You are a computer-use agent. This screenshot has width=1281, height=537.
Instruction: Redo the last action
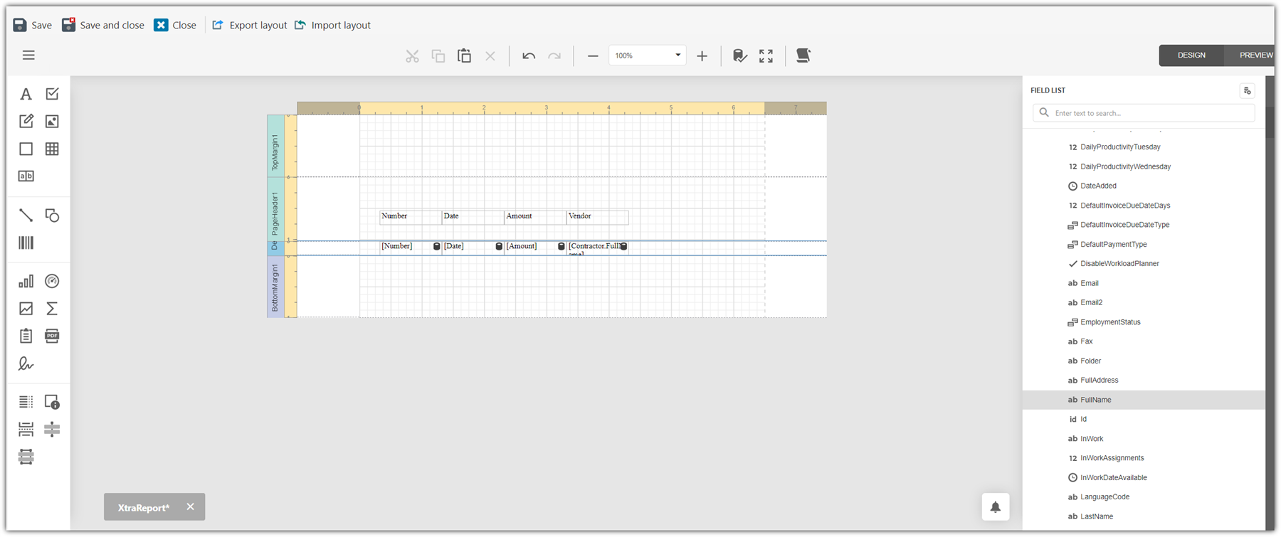click(554, 55)
